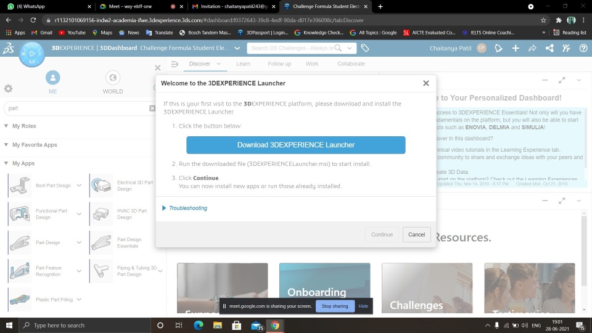The image size is (592, 333).
Task: Close the Launcher welcome dialog
Action: 426,83
